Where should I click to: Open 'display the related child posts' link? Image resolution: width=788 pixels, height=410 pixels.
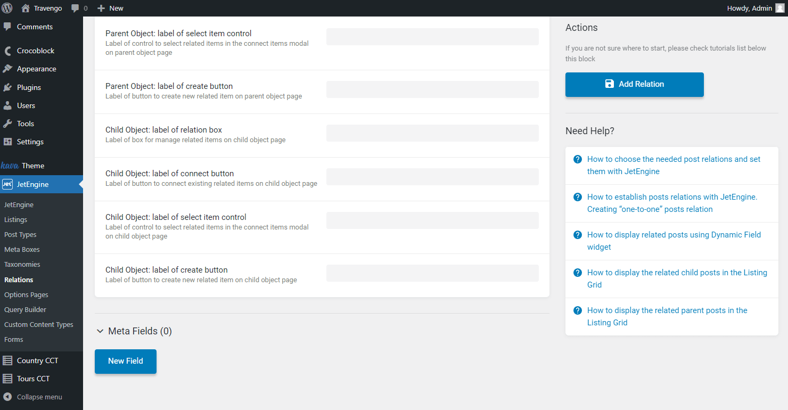coord(677,278)
